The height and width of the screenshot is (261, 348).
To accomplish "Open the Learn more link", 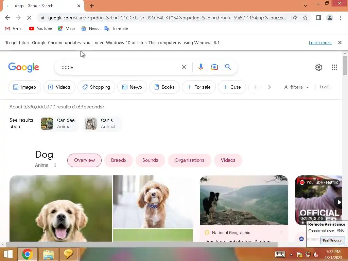I will pyautogui.click(x=320, y=42).
